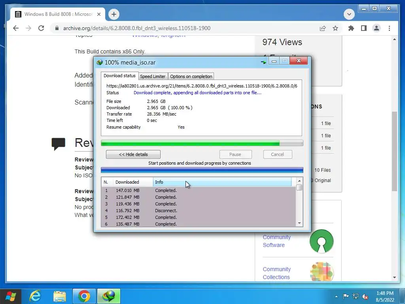Screen dimensions: 405x304
Task: Show hidden tray icons arrow
Action: click(x=336, y=296)
